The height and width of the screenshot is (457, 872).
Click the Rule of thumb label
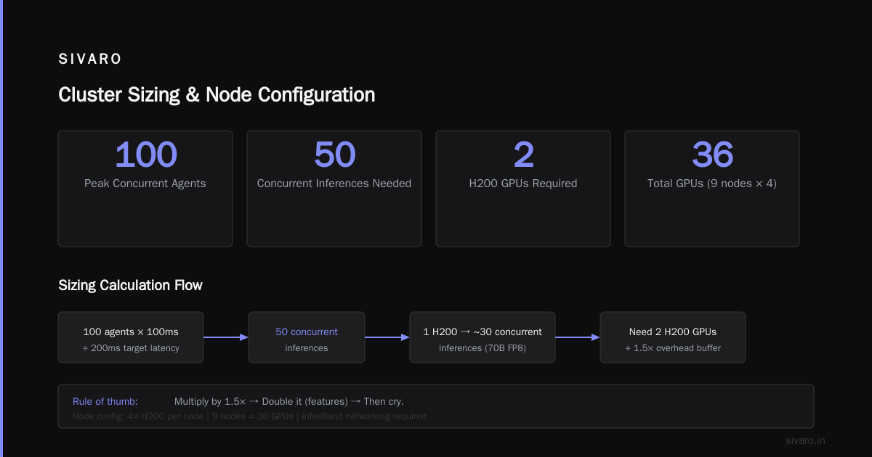tap(105, 401)
